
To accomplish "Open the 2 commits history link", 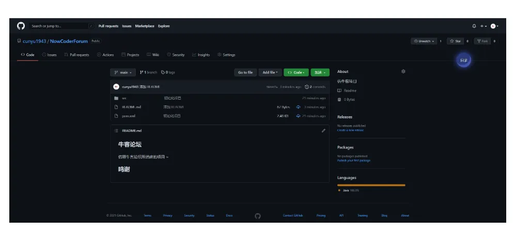I will pos(315,87).
